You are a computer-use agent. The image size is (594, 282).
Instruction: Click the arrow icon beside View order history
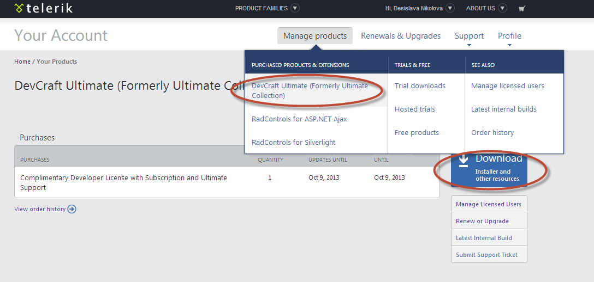click(72, 209)
